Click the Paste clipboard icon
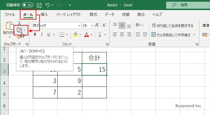The image size is (210, 115). tap(9, 25)
